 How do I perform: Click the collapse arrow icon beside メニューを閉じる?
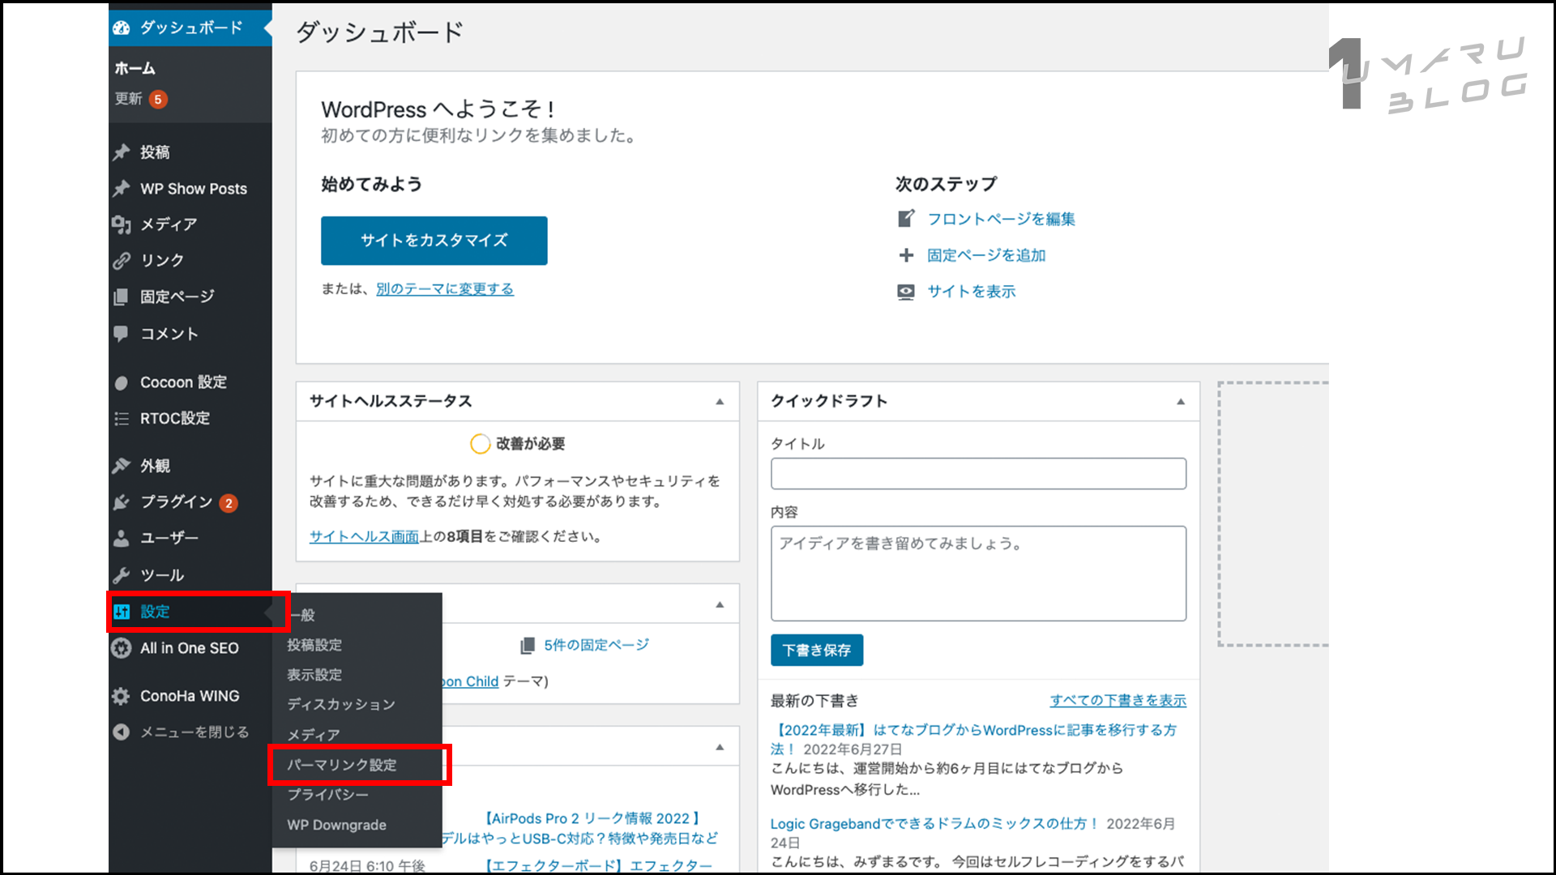point(122,732)
